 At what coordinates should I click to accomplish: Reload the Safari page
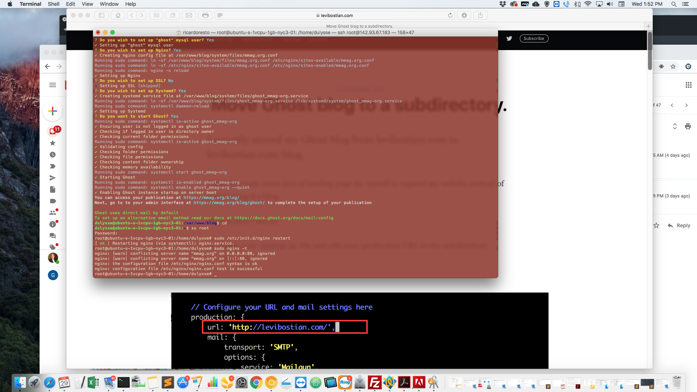[450, 15]
